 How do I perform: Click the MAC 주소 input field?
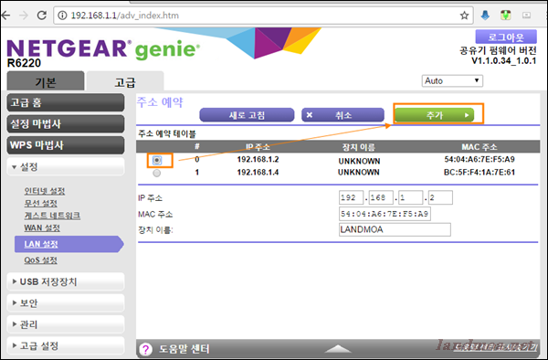[x=385, y=214]
